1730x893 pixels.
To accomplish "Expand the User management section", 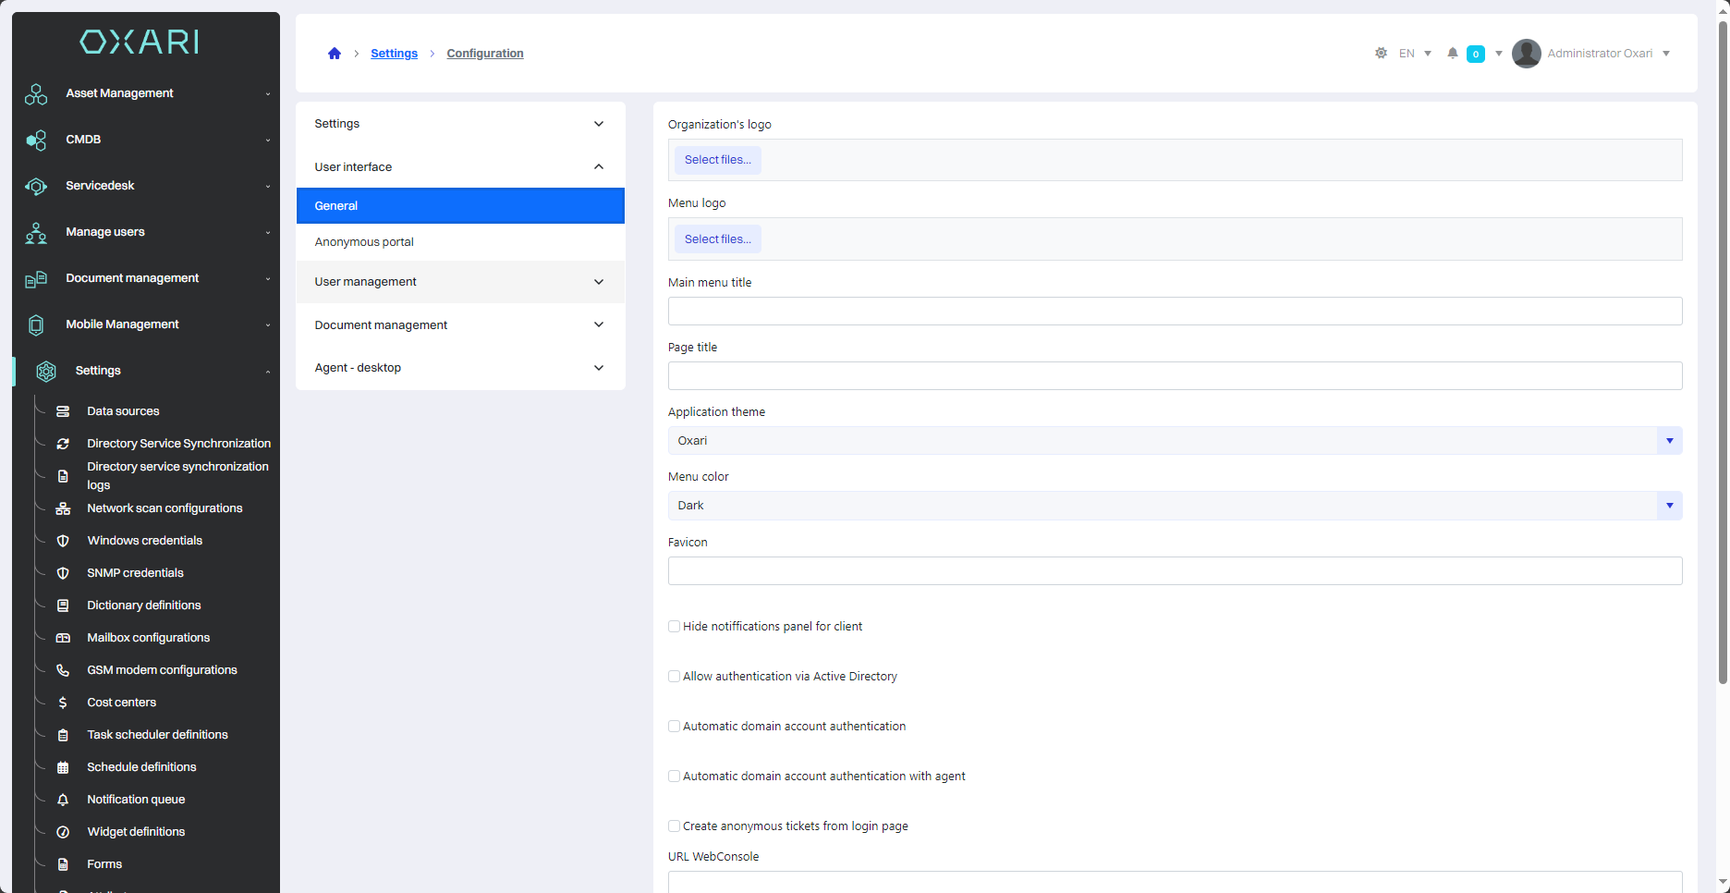I will 460,282.
